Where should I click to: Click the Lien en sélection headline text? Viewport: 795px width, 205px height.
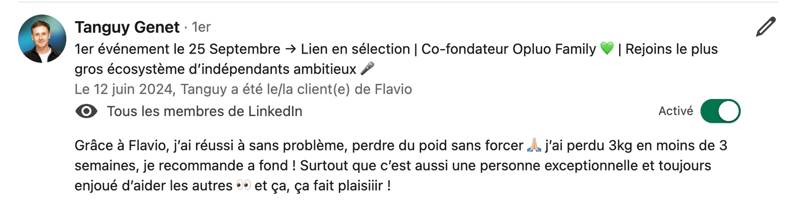point(355,49)
